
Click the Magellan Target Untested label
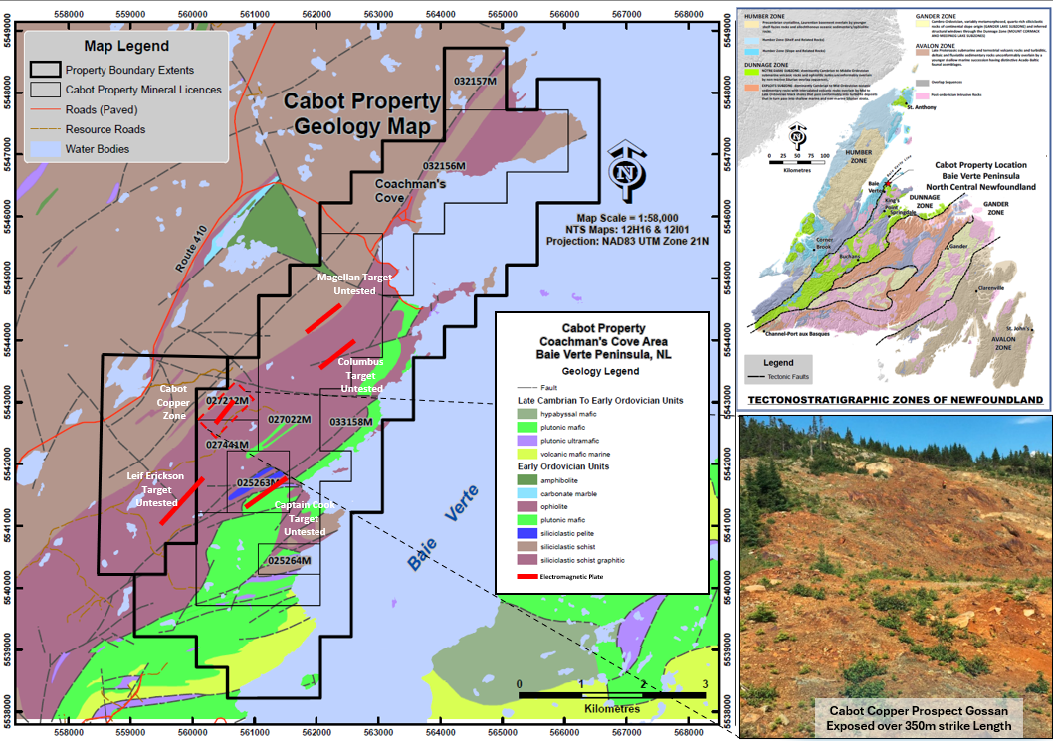[345, 283]
